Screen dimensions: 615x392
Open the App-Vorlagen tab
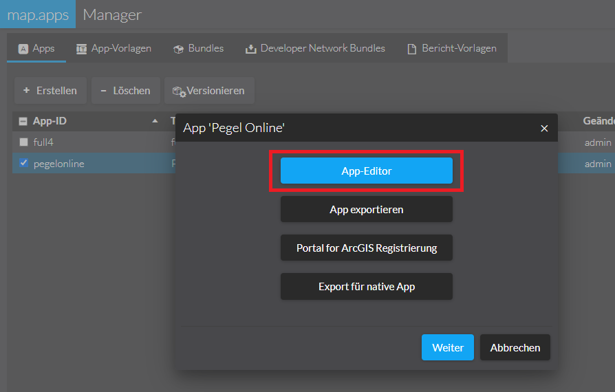click(x=114, y=48)
